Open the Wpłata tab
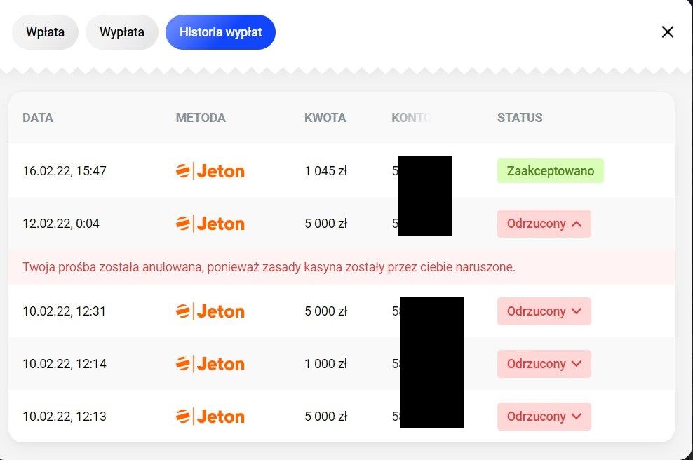This screenshot has width=693, height=460. [45, 32]
